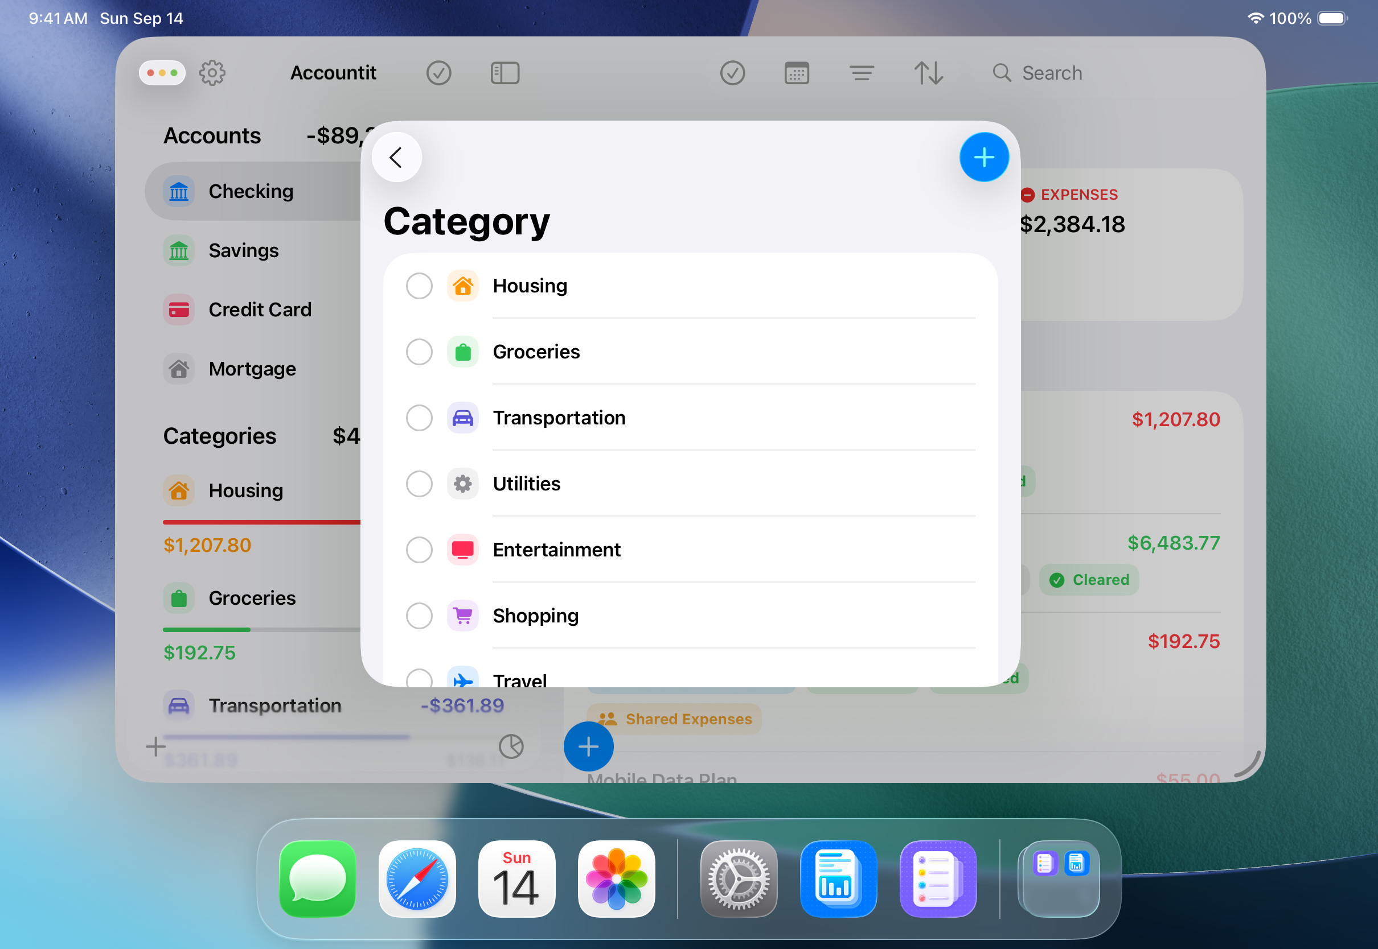Viewport: 1378px width, 949px height.
Task: Select the Housing radio button
Action: point(419,286)
